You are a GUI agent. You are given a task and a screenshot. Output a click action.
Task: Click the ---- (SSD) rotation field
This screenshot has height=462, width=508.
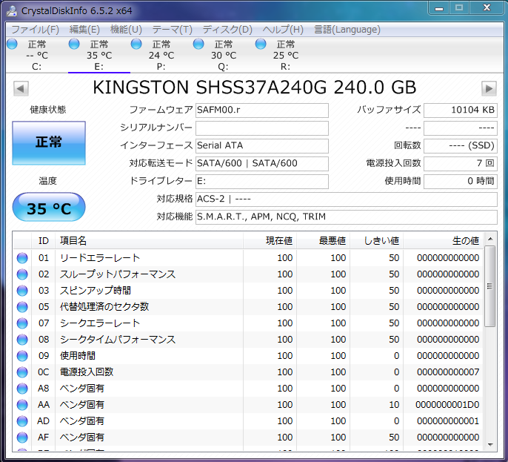(x=461, y=145)
